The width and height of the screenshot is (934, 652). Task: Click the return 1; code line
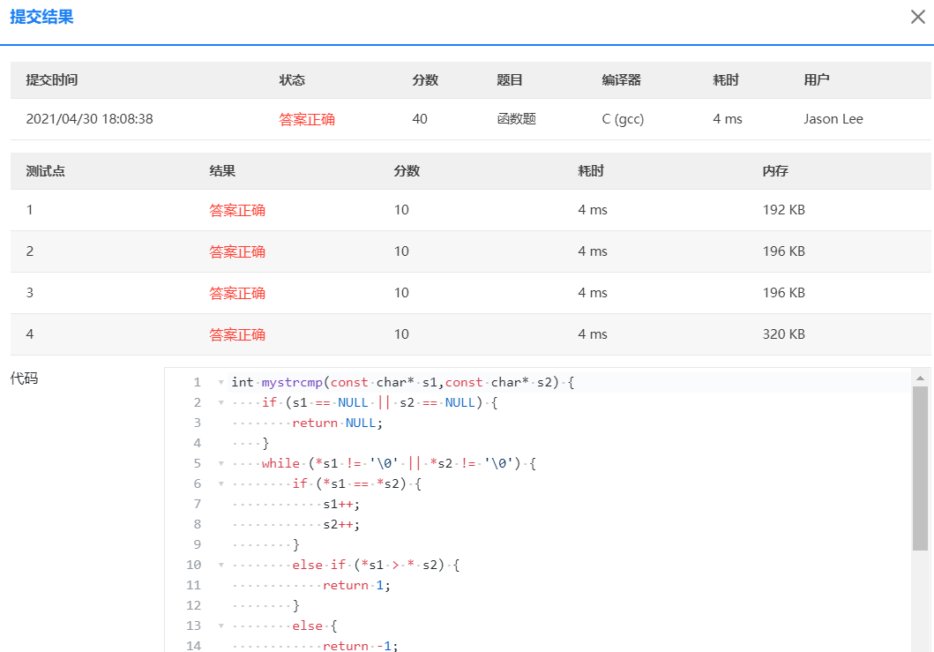(356, 585)
